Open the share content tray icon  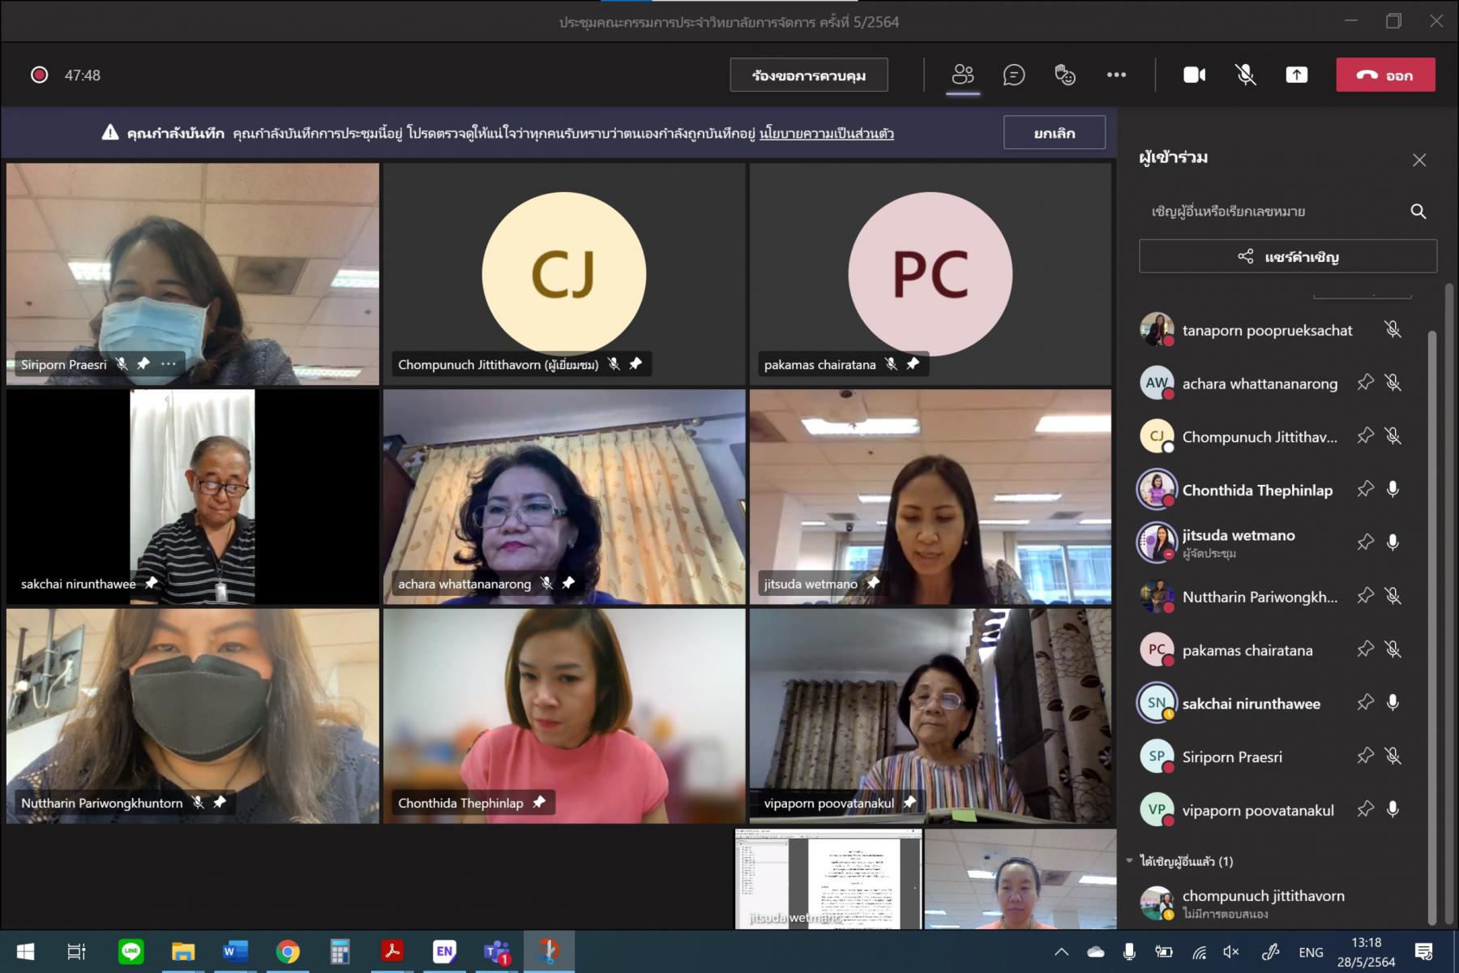pos(1296,75)
